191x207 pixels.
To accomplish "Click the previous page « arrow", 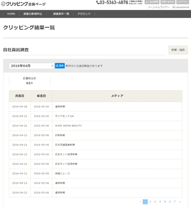I will click(140, 202).
